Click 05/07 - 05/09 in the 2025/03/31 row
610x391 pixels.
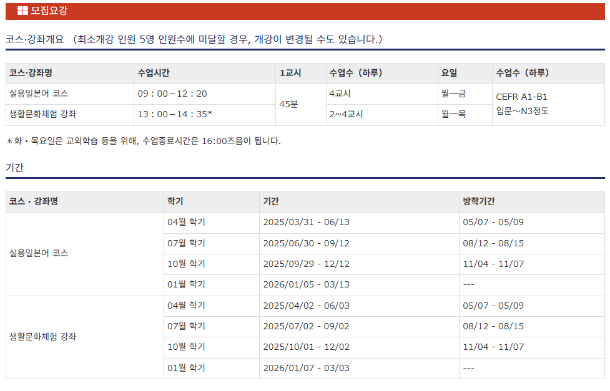click(493, 223)
